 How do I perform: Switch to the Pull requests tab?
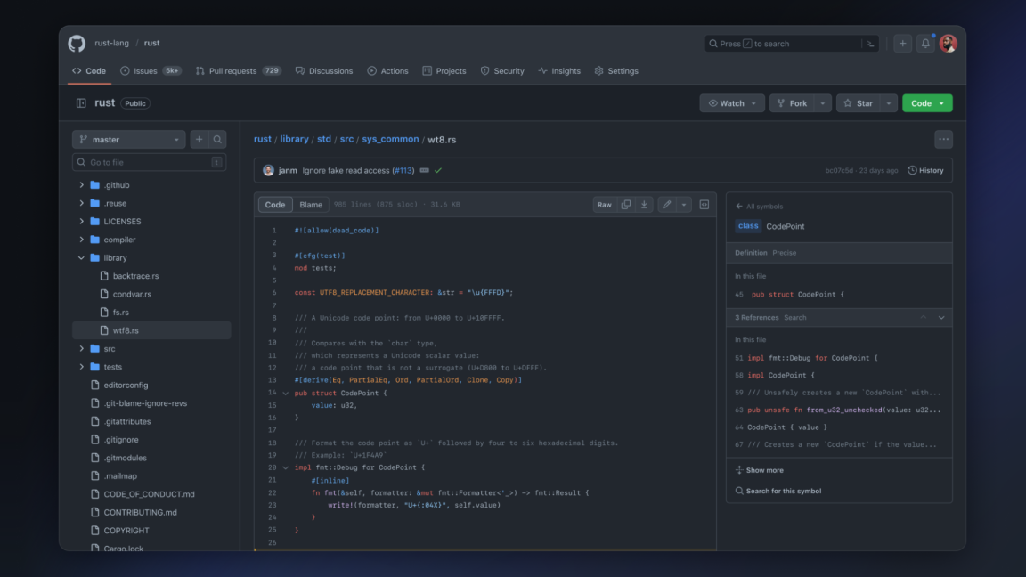(x=232, y=70)
